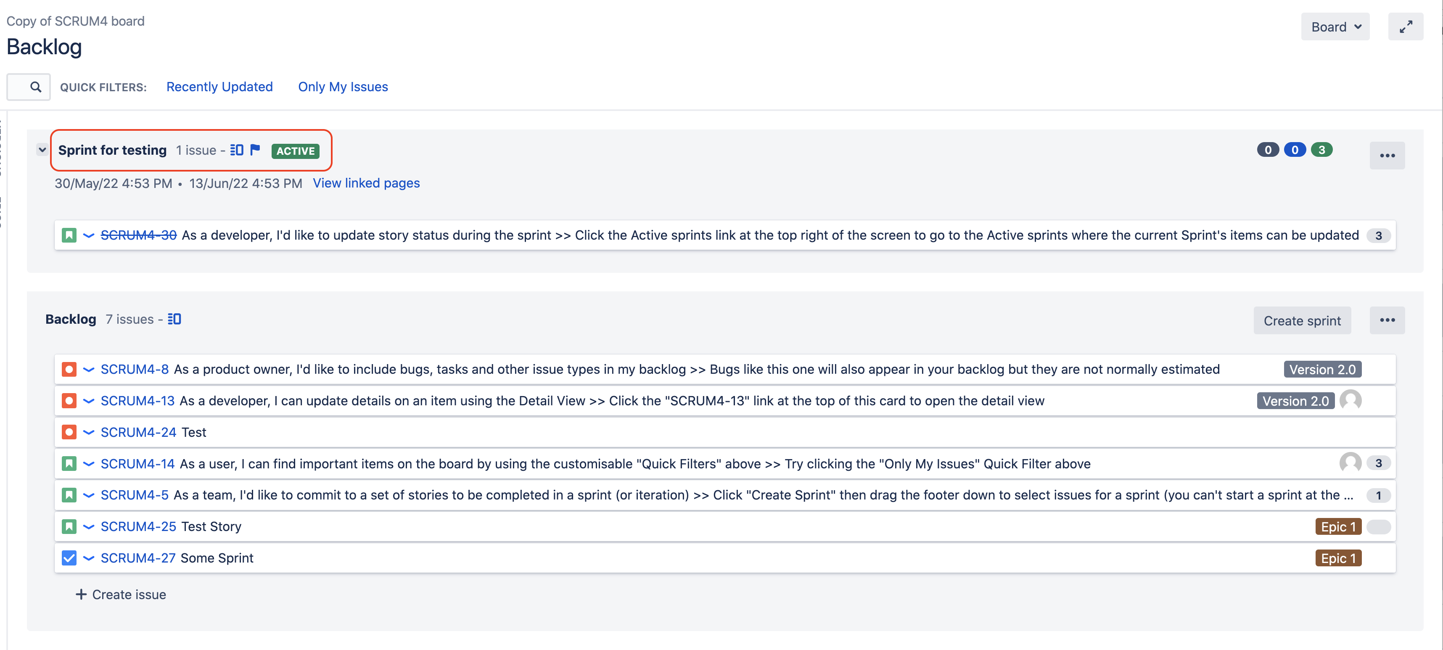Collapse the Sprint for testing section
The height and width of the screenshot is (650, 1443).
point(42,150)
